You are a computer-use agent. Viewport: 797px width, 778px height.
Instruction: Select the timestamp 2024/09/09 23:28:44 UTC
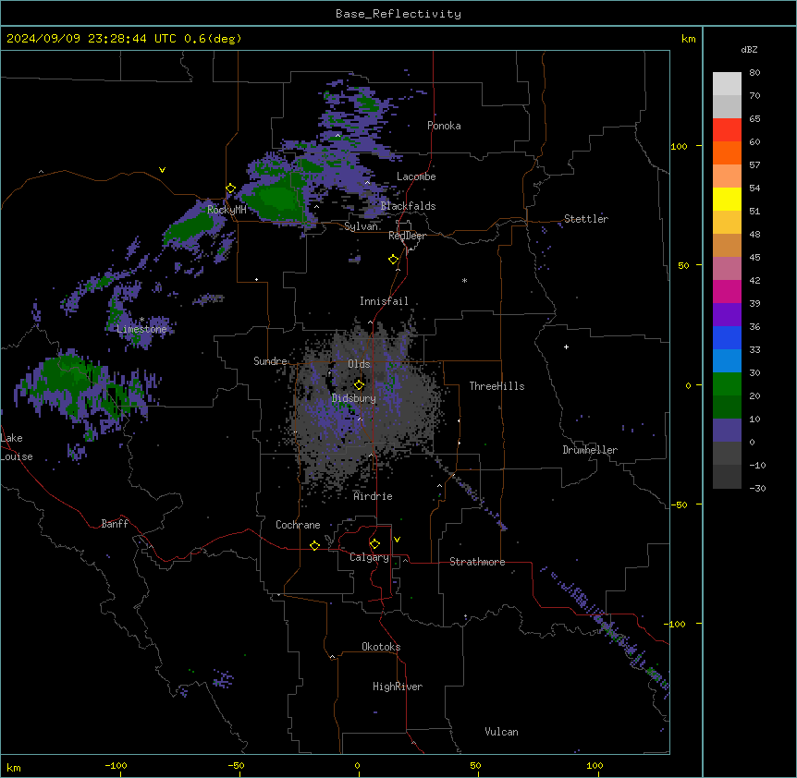(91, 39)
